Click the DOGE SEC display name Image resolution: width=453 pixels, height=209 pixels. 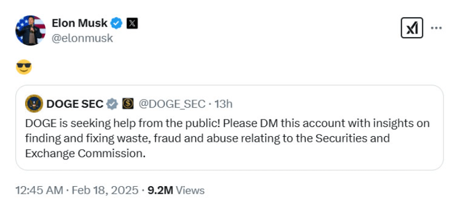(x=75, y=104)
